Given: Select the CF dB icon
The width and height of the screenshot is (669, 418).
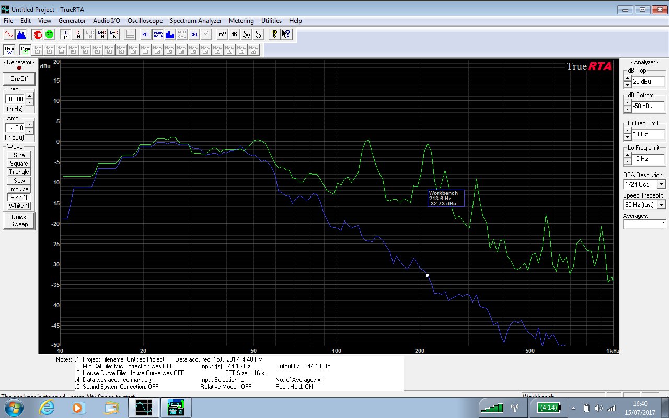Looking at the screenshot, I should click(258, 34).
